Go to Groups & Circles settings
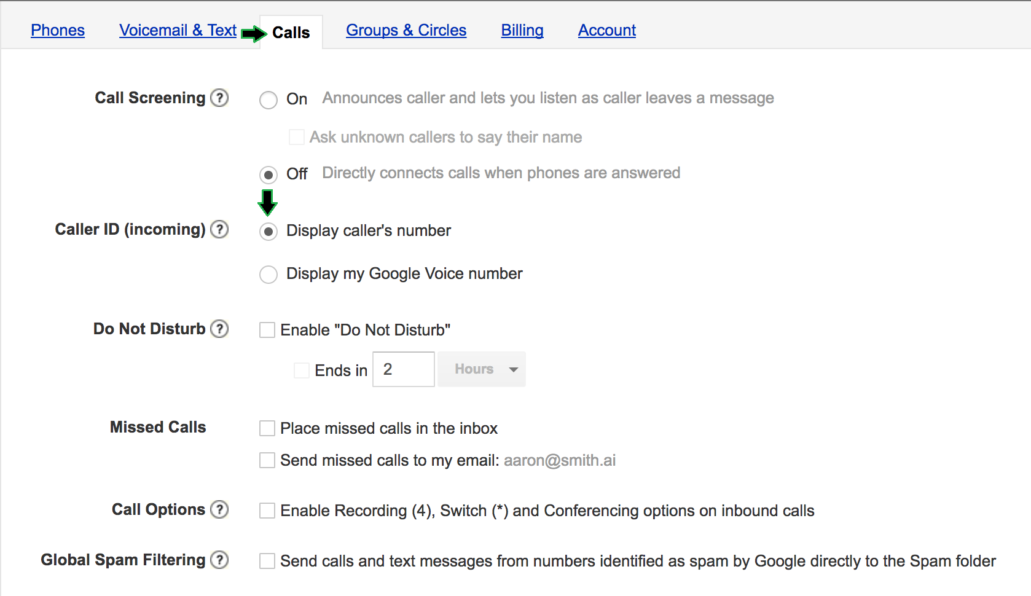 coord(406,30)
